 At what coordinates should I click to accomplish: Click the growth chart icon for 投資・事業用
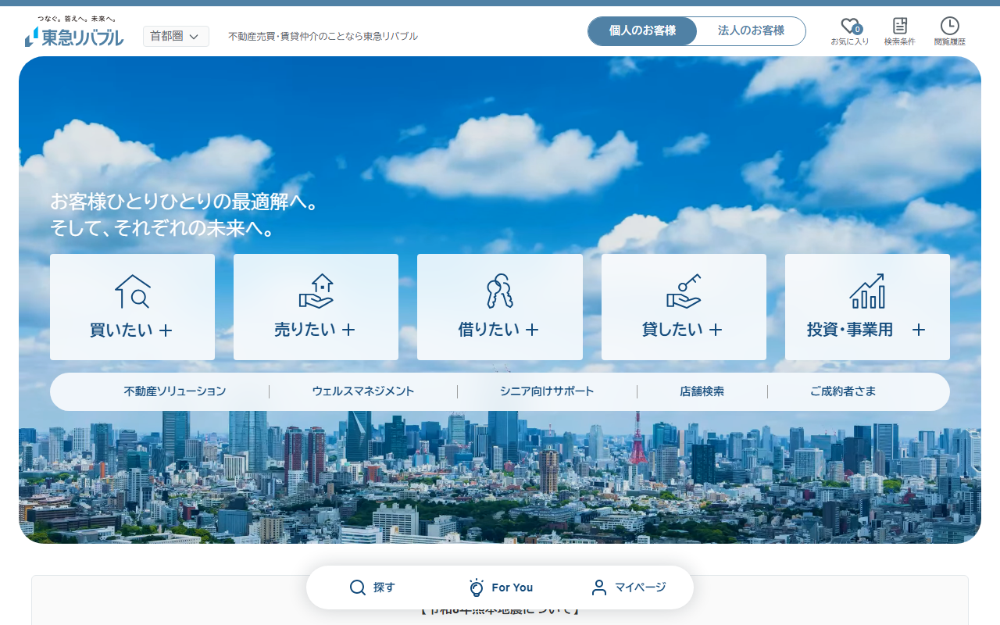[x=867, y=291]
